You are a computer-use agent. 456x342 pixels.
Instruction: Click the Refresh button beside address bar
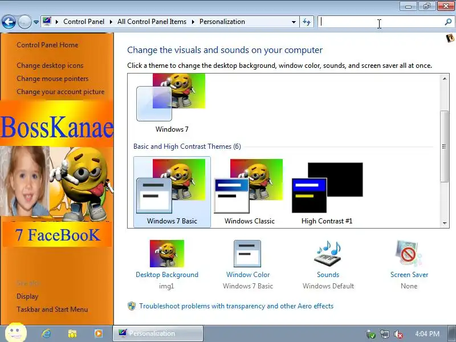point(307,22)
